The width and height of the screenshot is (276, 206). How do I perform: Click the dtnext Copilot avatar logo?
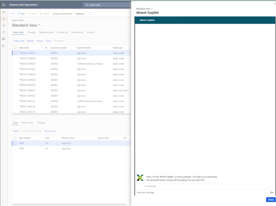point(140,178)
